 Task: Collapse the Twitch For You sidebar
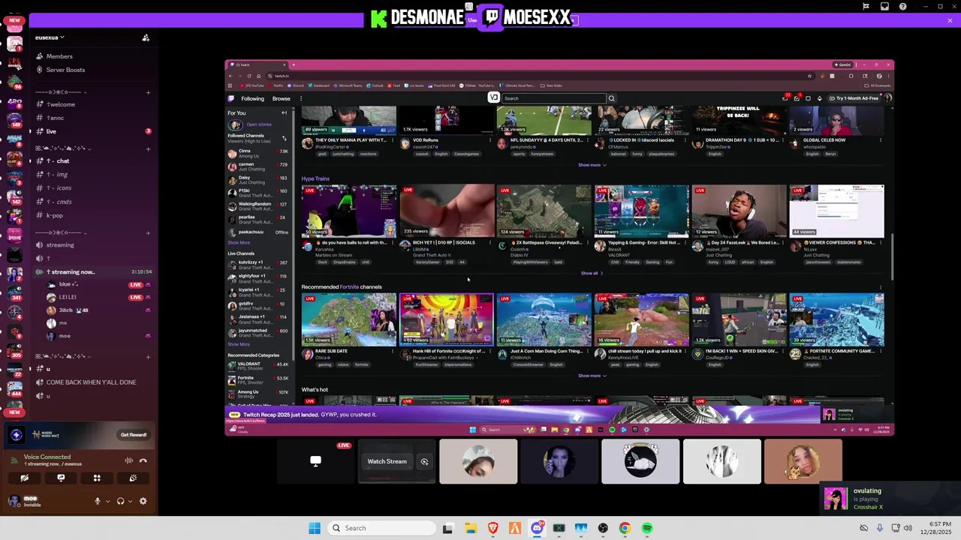[284, 112]
